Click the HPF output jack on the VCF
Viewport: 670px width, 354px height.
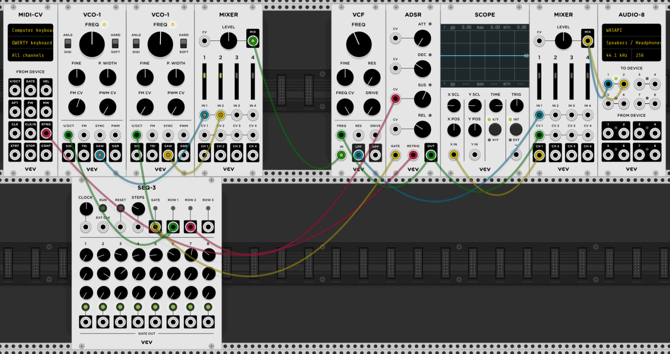(376, 153)
